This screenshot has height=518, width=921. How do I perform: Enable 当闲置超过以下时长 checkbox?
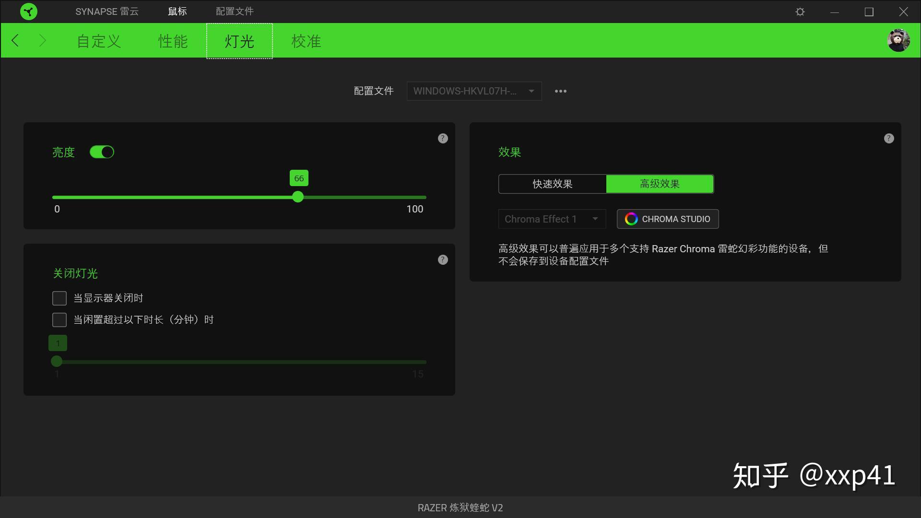[59, 320]
